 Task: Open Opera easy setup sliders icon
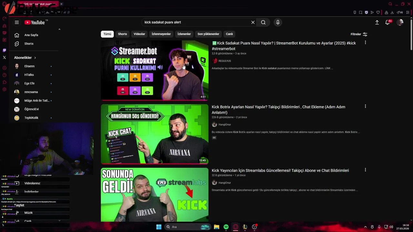coord(408,13)
